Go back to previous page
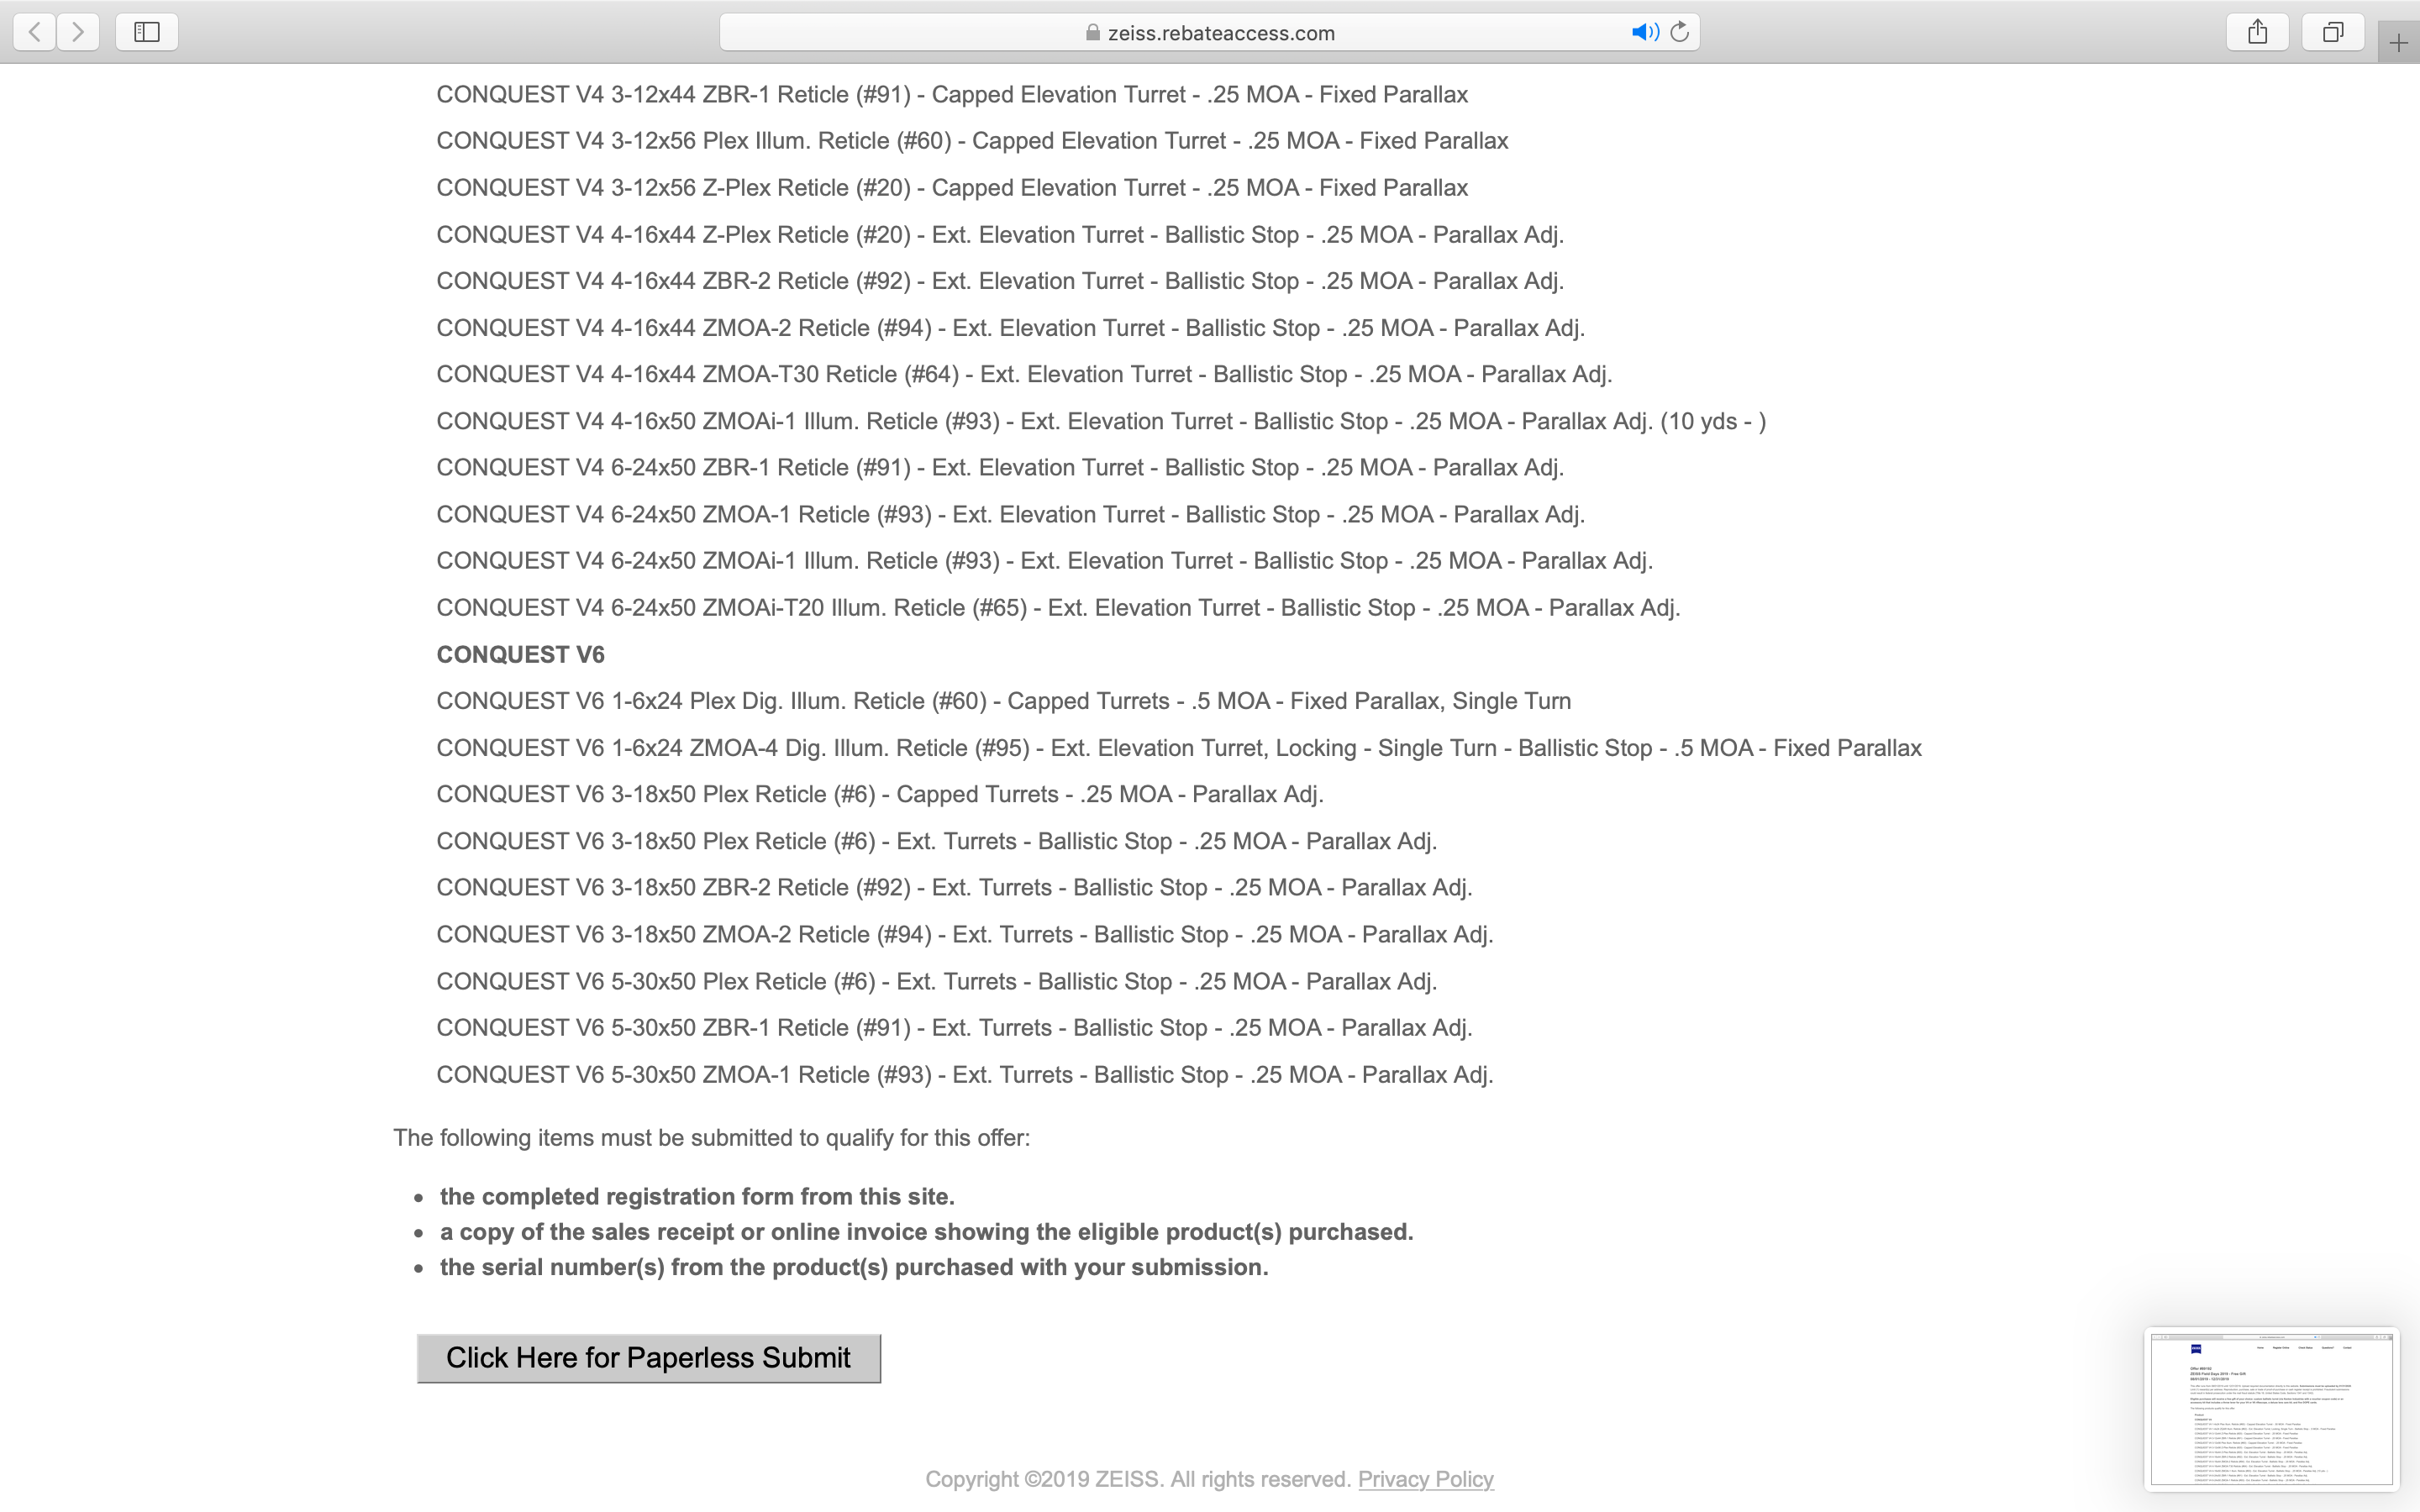 tap(35, 32)
